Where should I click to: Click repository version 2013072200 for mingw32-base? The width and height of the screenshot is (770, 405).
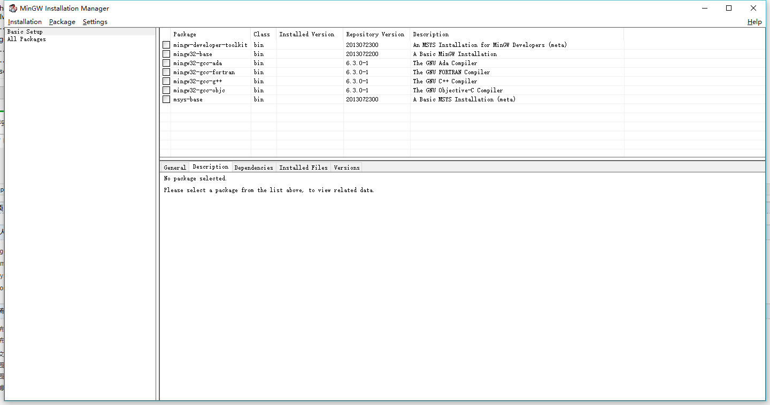(x=362, y=54)
